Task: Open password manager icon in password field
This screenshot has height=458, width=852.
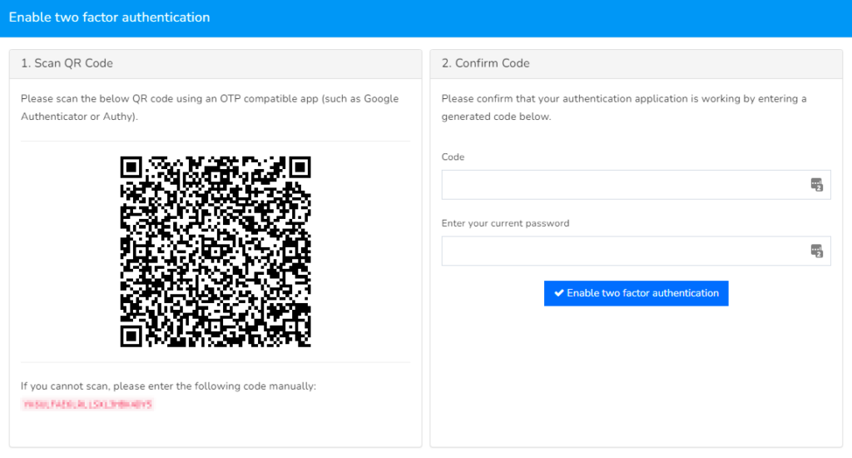Action: pos(817,251)
